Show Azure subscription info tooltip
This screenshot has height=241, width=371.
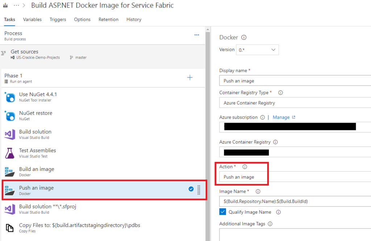tap(262, 117)
